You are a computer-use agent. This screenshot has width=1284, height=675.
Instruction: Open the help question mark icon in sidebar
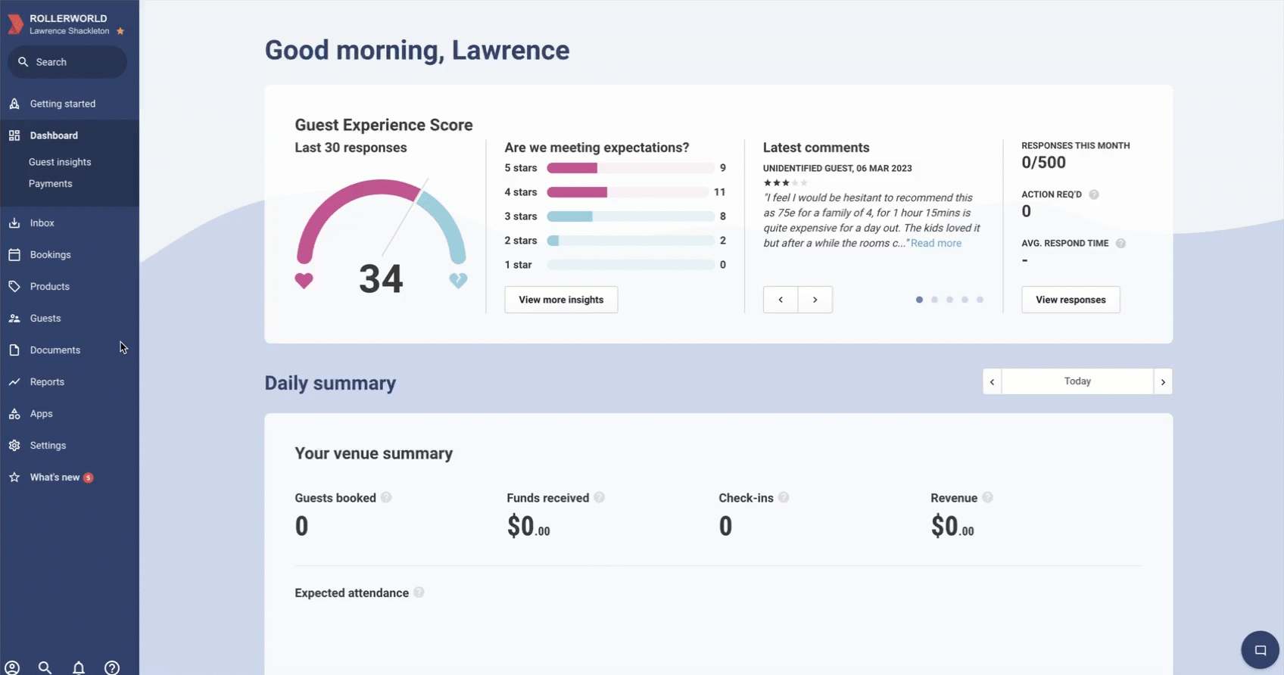[112, 667]
